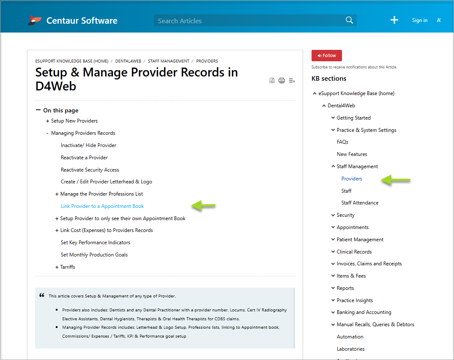Jump to Create / Edit Provider Letterhead & Logo
454x360 pixels.
tap(106, 182)
